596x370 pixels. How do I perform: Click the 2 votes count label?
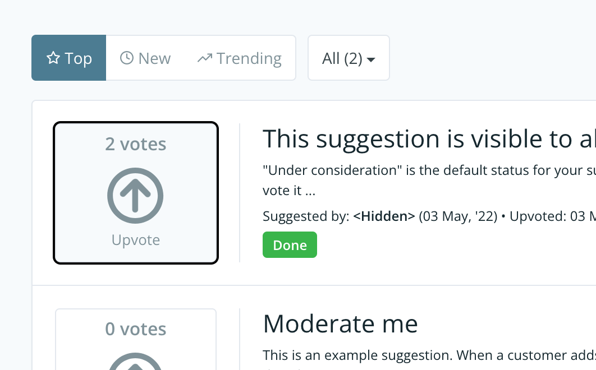pos(135,144)
